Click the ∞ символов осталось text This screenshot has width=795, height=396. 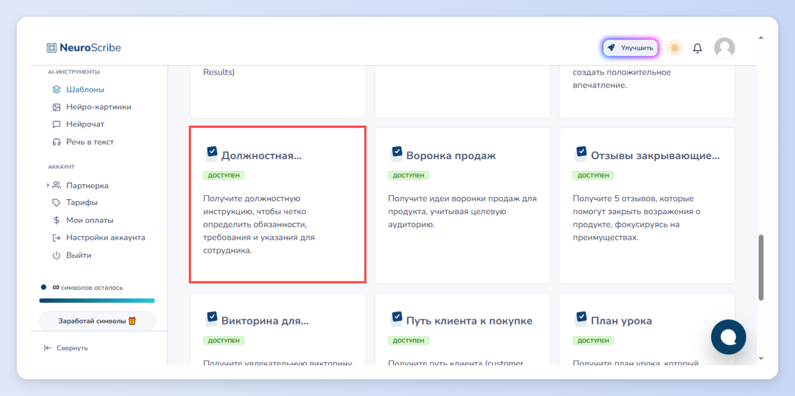(x=88, y=288)
